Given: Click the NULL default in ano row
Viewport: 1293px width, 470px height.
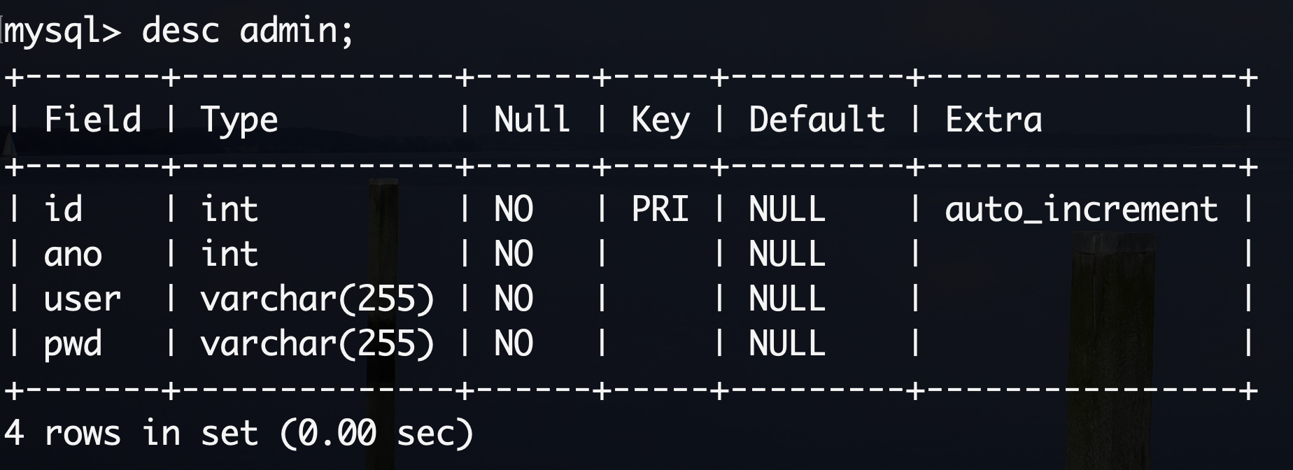Looking at the screenshot, I should pos(787,254).
